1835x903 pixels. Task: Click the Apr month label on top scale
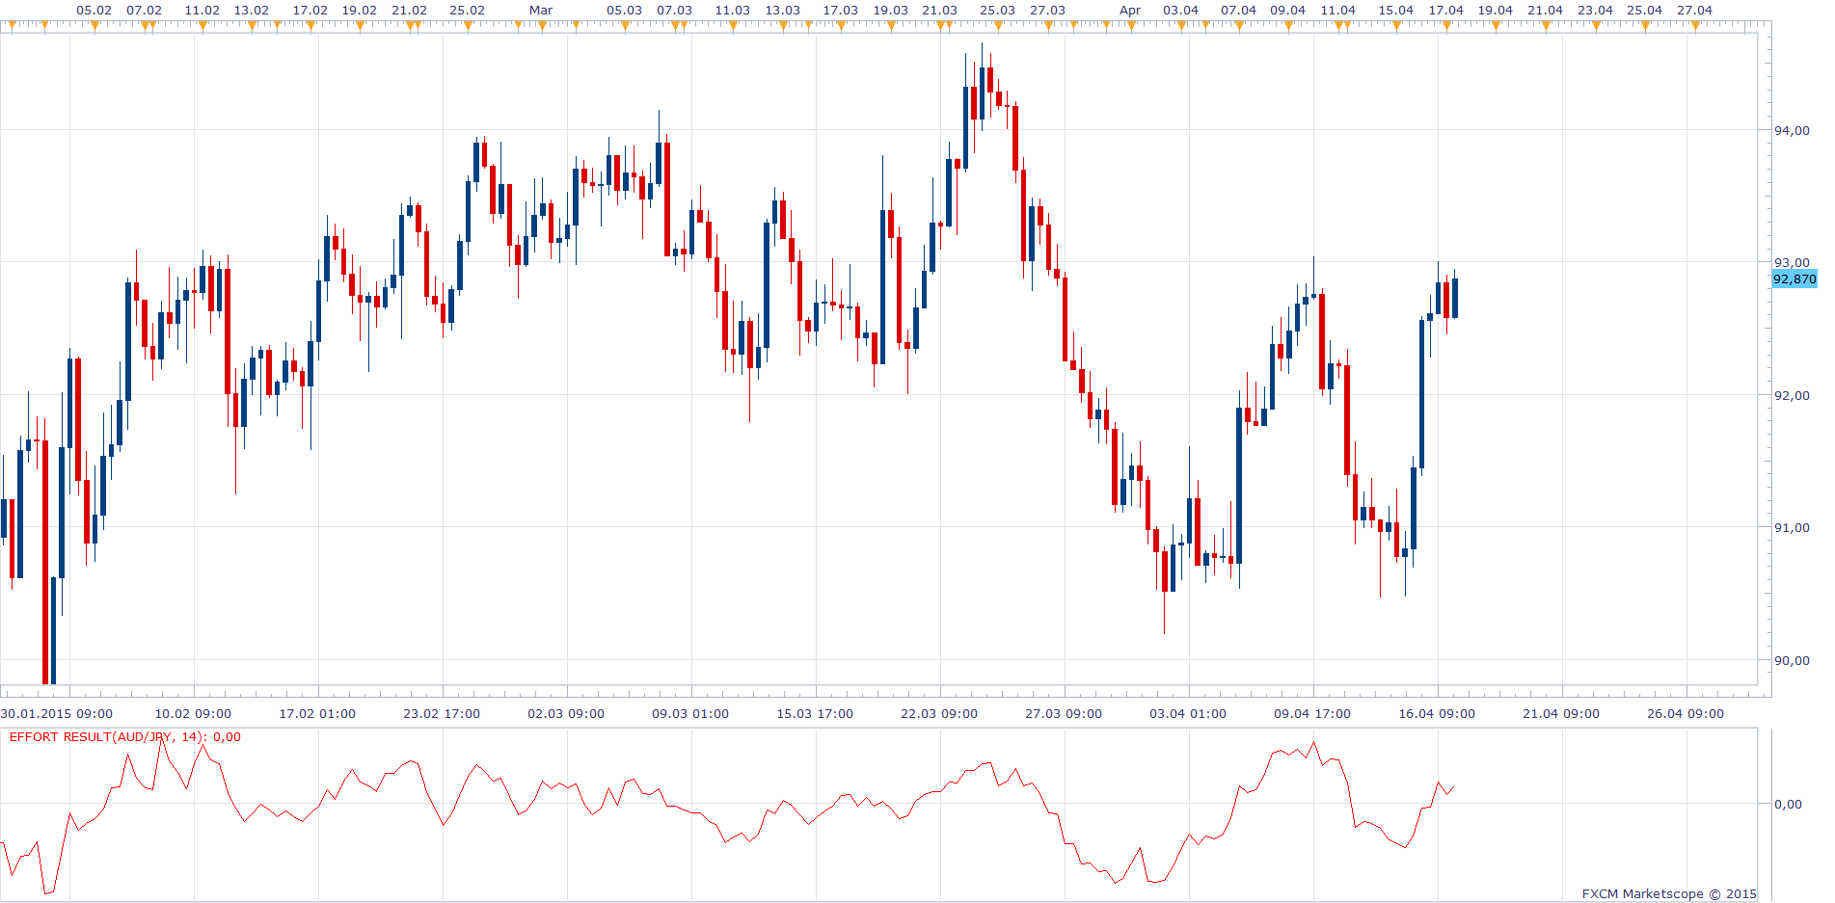[x=1130, y=11]
